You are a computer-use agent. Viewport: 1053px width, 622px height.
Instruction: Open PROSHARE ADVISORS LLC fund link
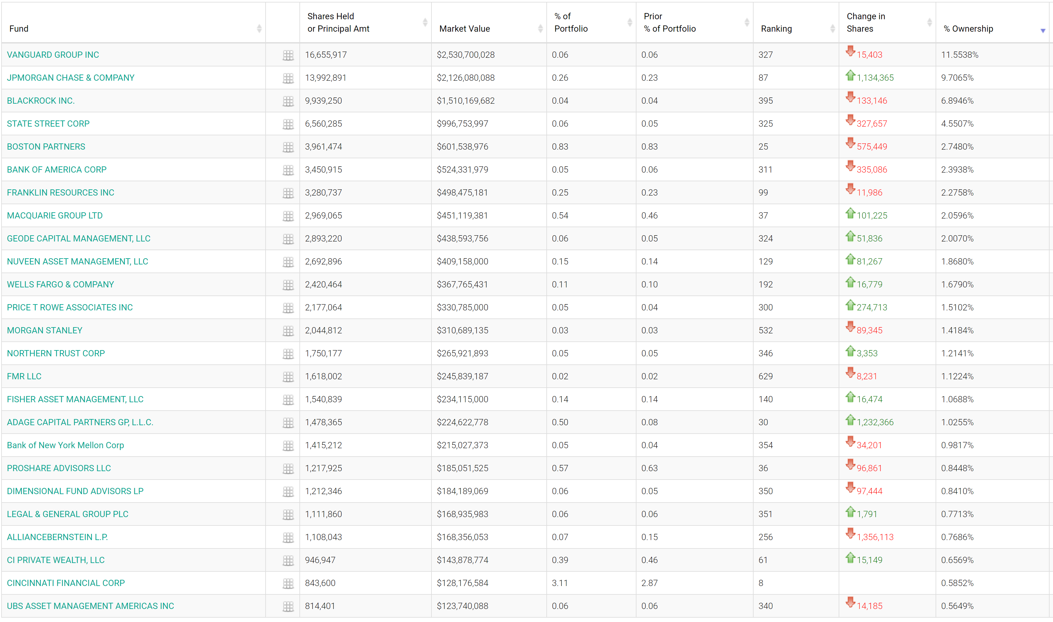click(59, 469)
